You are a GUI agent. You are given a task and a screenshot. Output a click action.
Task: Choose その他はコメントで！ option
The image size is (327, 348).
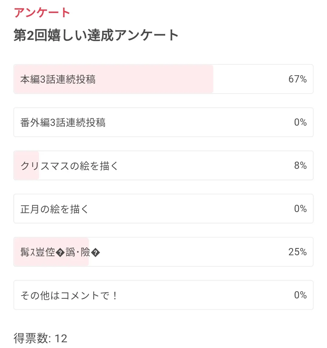pyautogui.click(x=69, y=295)
